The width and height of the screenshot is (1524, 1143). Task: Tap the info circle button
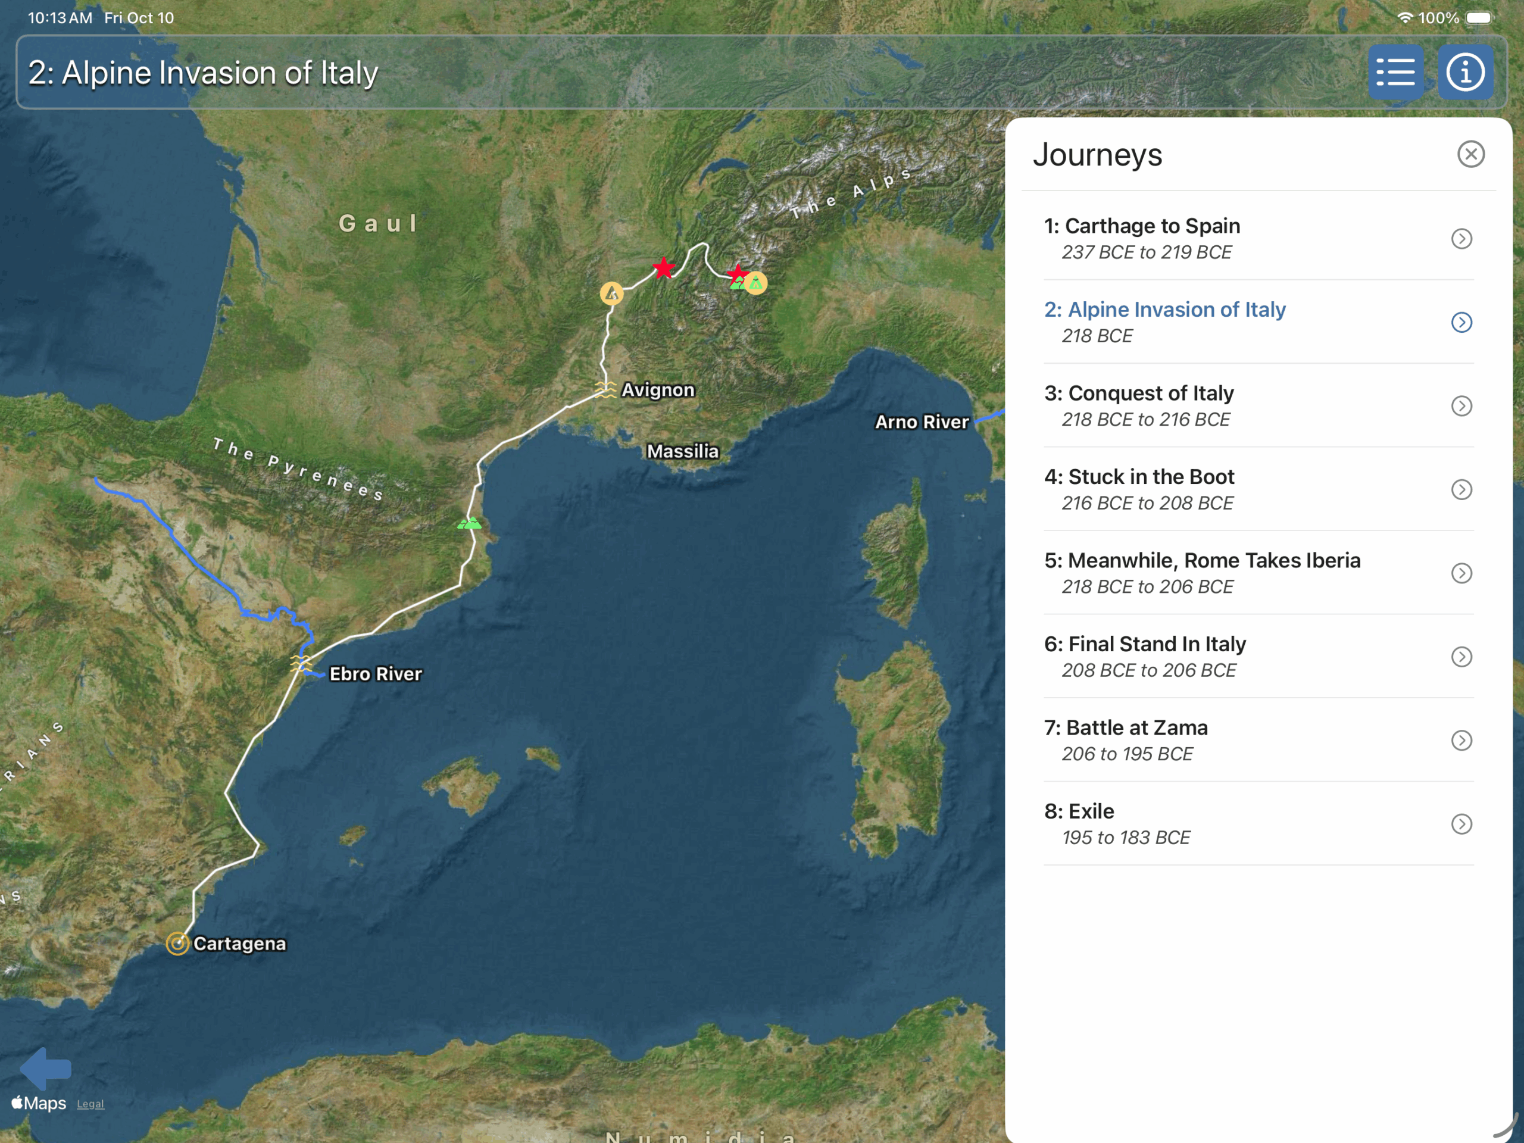pos(1464,73)
